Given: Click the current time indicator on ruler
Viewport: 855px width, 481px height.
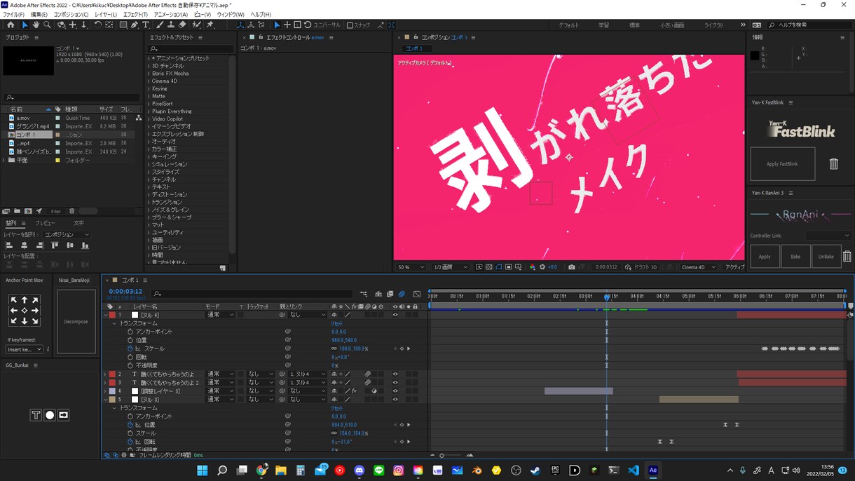Looking at the screenshot, I should [607, 297].
